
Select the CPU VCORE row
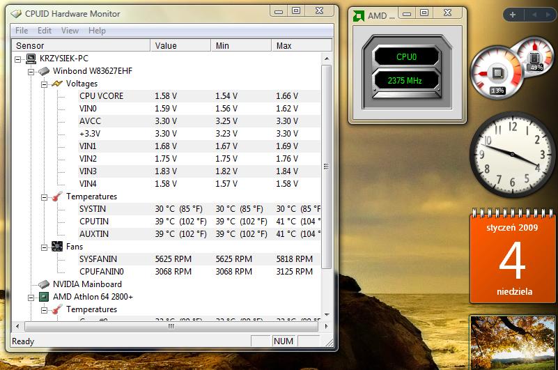(199, 96)
